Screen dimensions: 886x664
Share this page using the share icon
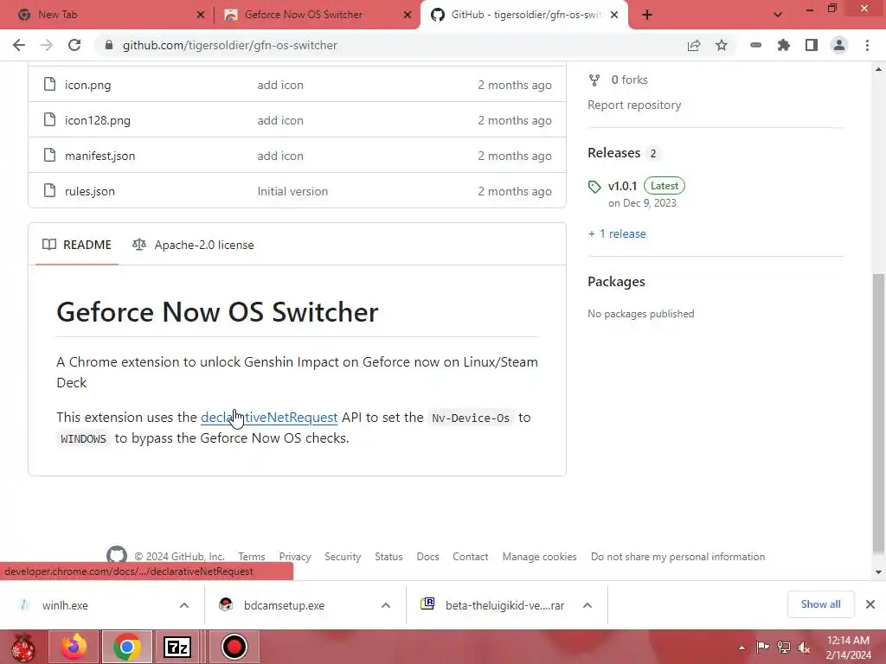[694, 45]
